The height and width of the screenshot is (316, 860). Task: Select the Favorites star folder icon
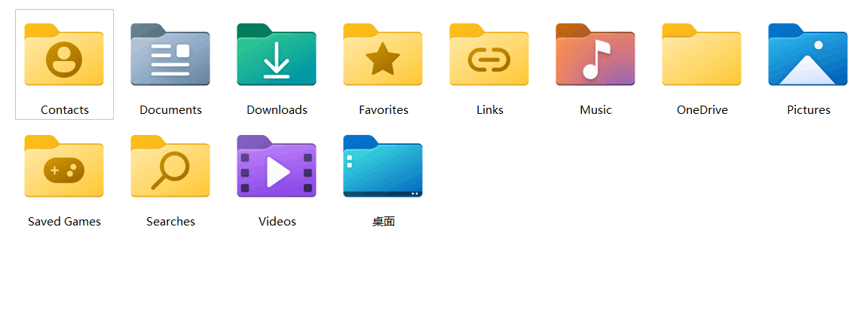click(383, 54)
